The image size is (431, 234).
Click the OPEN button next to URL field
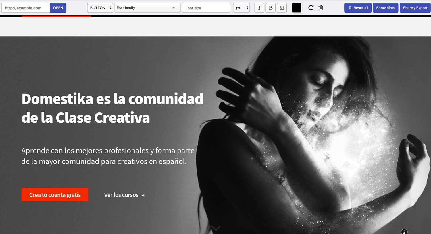(x=58, y=8)
